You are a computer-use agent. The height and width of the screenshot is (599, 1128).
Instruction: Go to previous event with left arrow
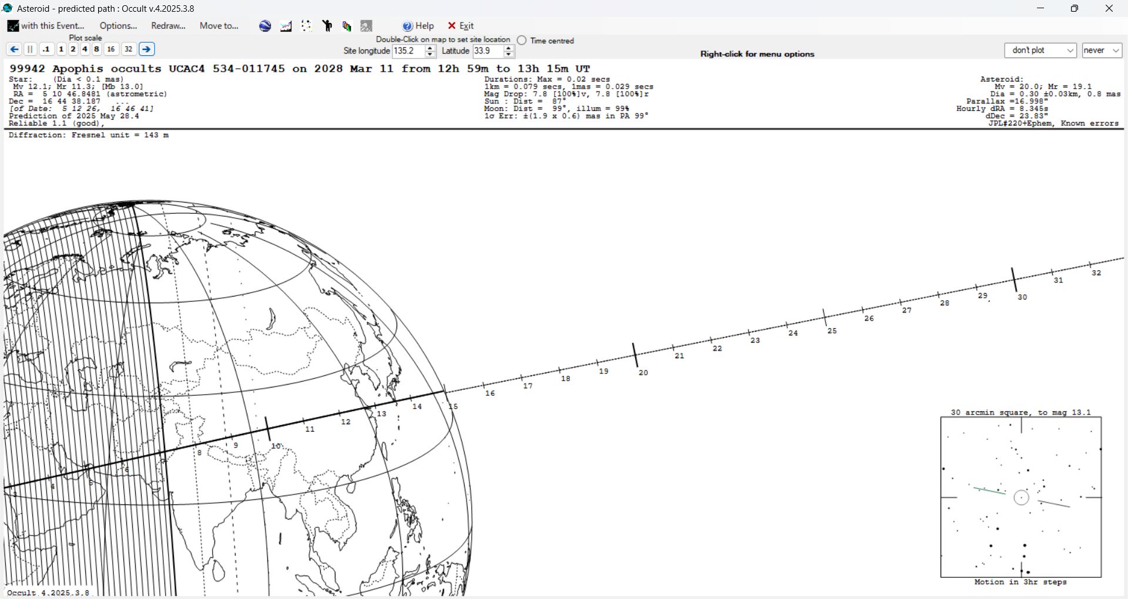tap(14, 49)
